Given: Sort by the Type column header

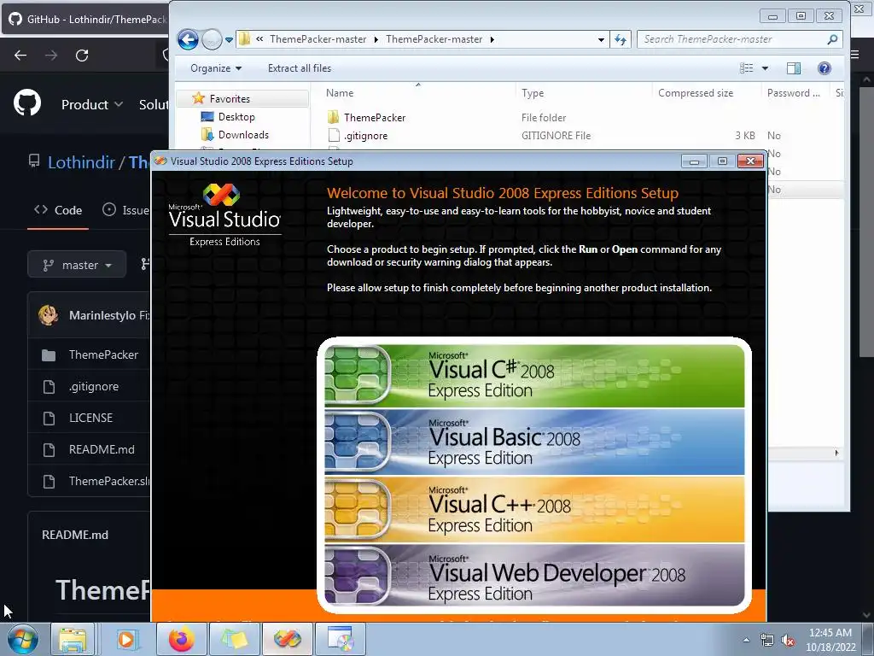Looking at the screenshot, I should [533, 93].
